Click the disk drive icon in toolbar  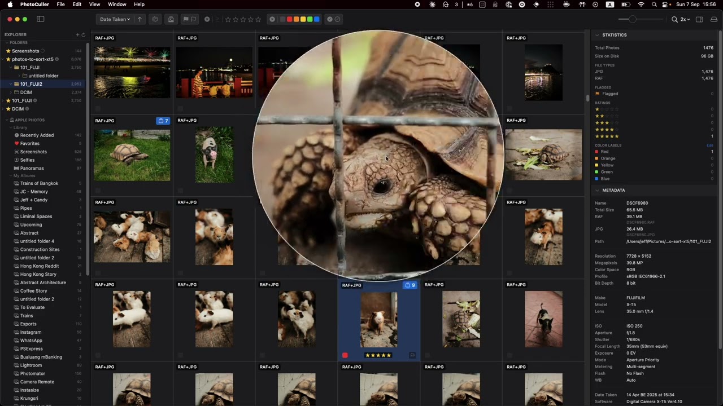point(714,19)
